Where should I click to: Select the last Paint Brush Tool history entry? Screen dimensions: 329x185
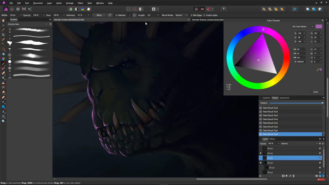click(x=290, y=134)
